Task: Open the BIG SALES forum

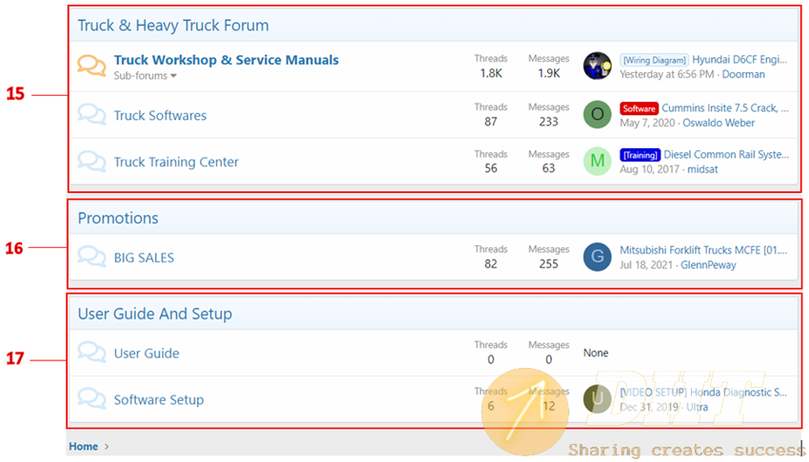Action: 144,258
